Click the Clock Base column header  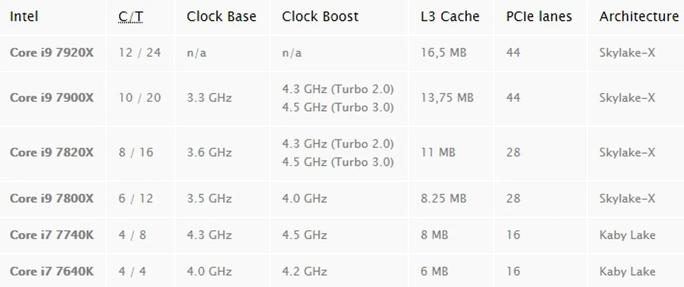pos(221,16)
